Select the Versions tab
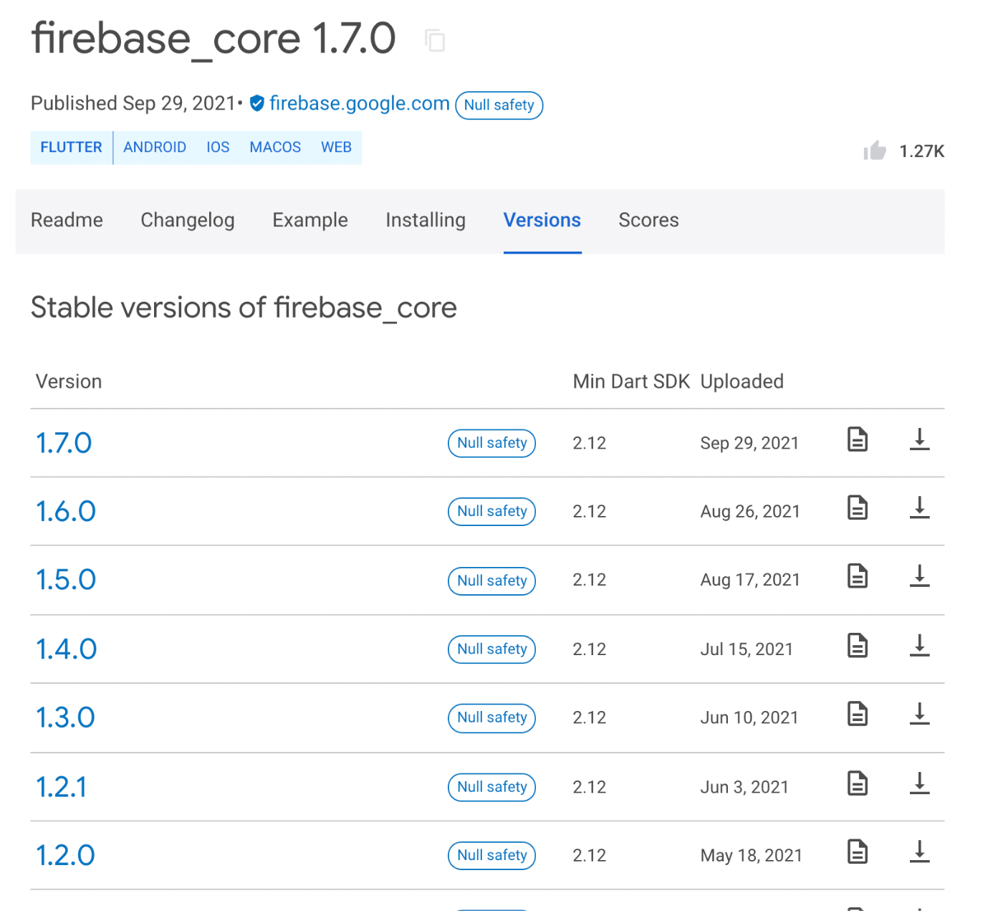Screen dimensions: 1003x911 542,220
